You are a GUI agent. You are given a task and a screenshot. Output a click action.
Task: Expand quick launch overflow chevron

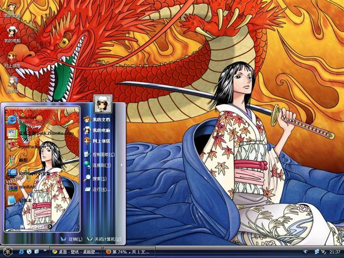coord(45,250)
